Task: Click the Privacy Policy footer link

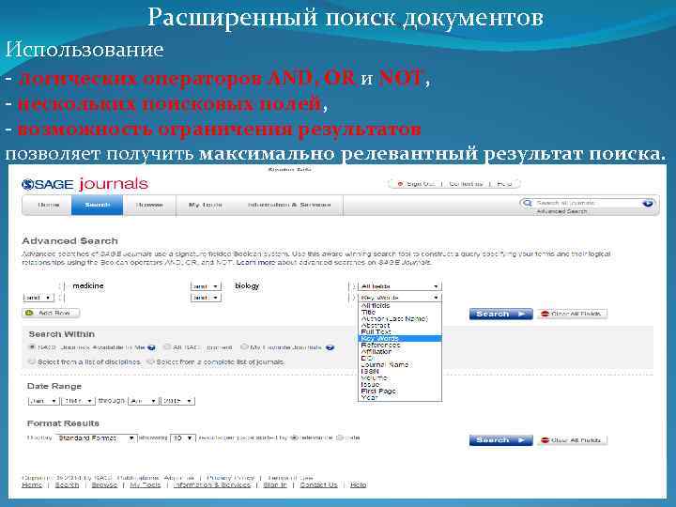Action: (230, 478)
